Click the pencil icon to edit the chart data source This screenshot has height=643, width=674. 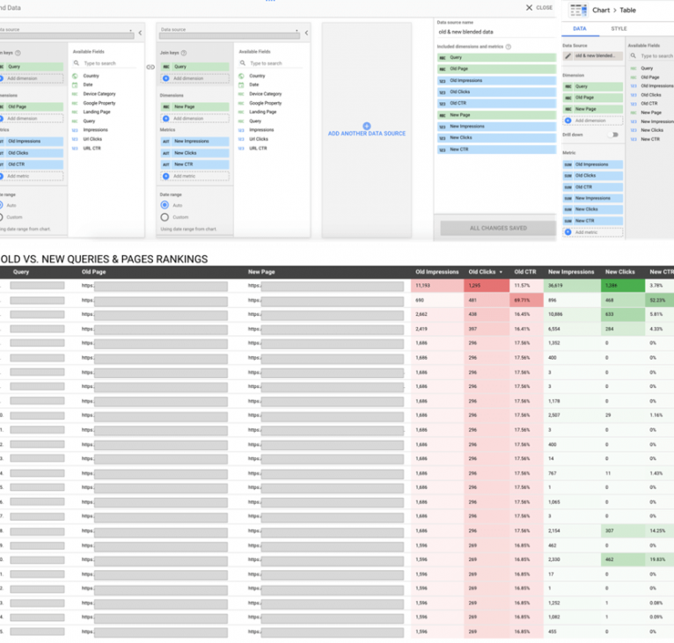[568, 55]
